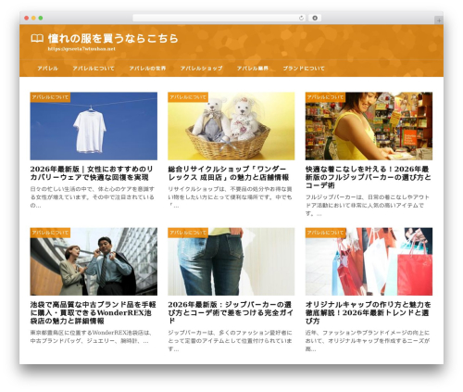The width and height of the screenshot is (463, 392).
Task: Open the shopping bags thumbnail
Action: (x=369, y=261)
